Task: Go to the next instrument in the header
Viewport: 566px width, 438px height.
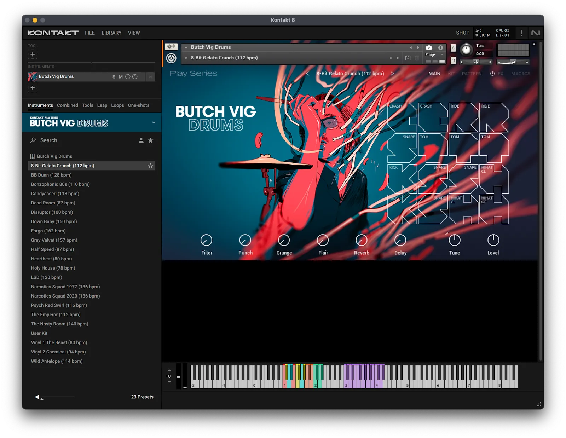Action: pos(418,47)
